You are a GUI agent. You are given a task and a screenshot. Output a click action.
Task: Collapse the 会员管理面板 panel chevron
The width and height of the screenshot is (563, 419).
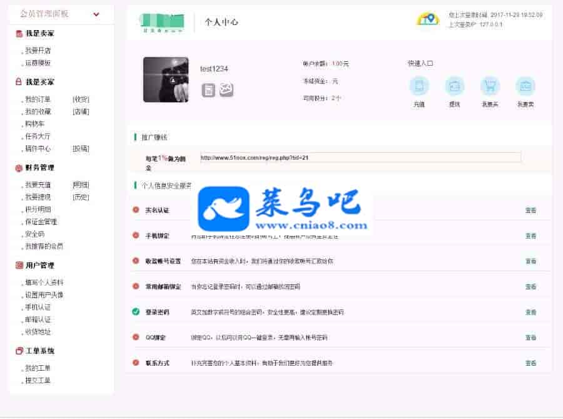tap(96, 14)
